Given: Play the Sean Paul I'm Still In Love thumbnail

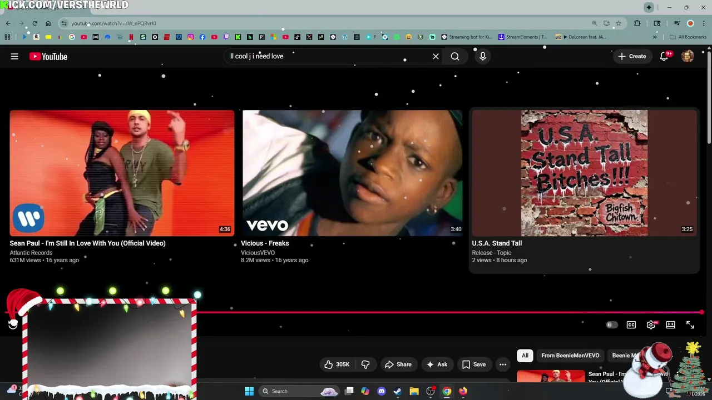Looking at the screenshot, I should point(122,173).
